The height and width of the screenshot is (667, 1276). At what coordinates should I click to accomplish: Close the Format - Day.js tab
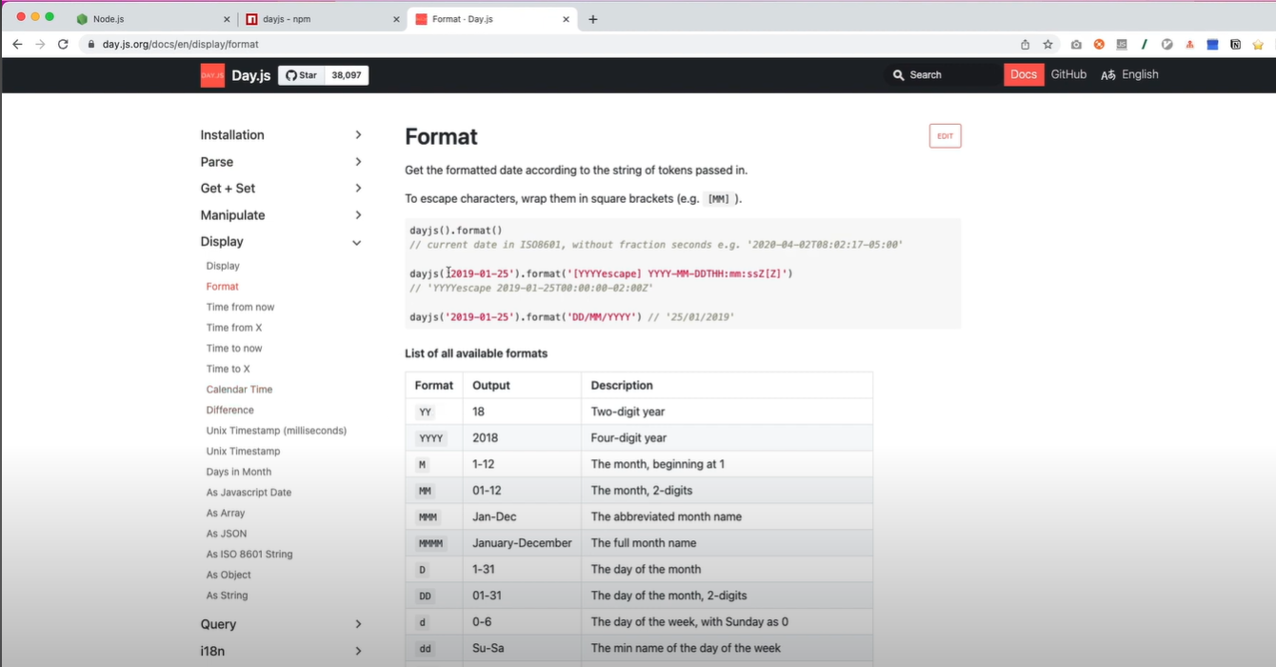point(566,19)
